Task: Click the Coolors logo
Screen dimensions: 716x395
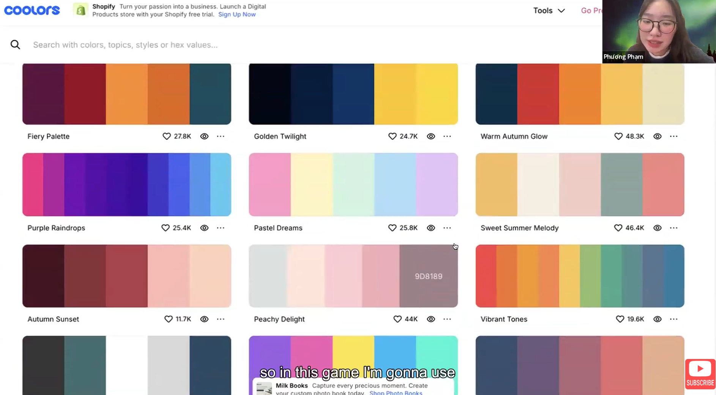Action: tap(32, 10)
